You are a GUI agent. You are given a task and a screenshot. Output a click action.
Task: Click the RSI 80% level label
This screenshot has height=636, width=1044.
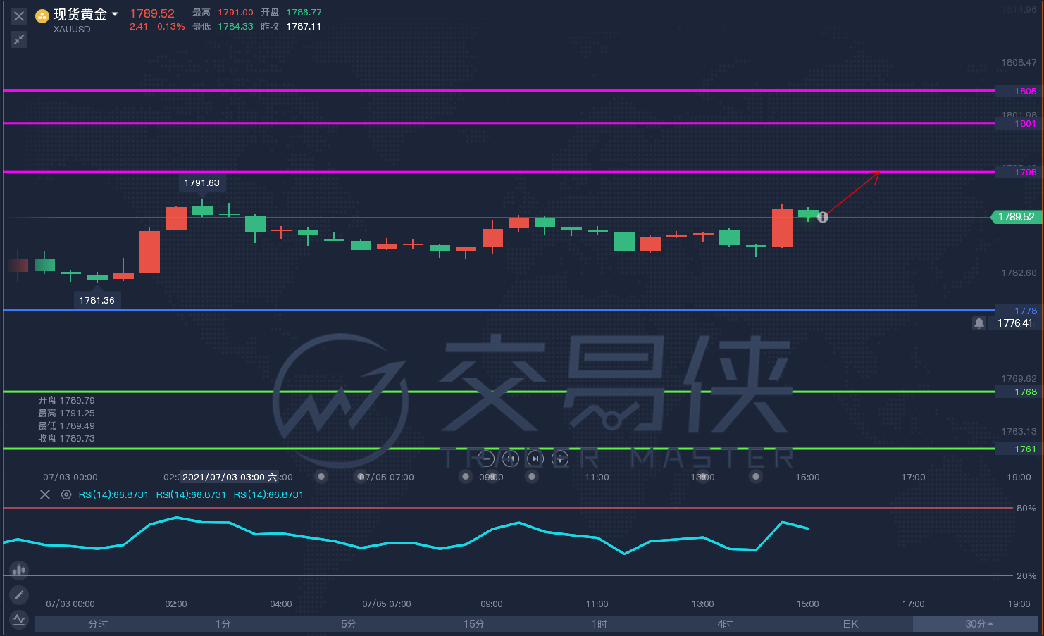coord(1026,509)
